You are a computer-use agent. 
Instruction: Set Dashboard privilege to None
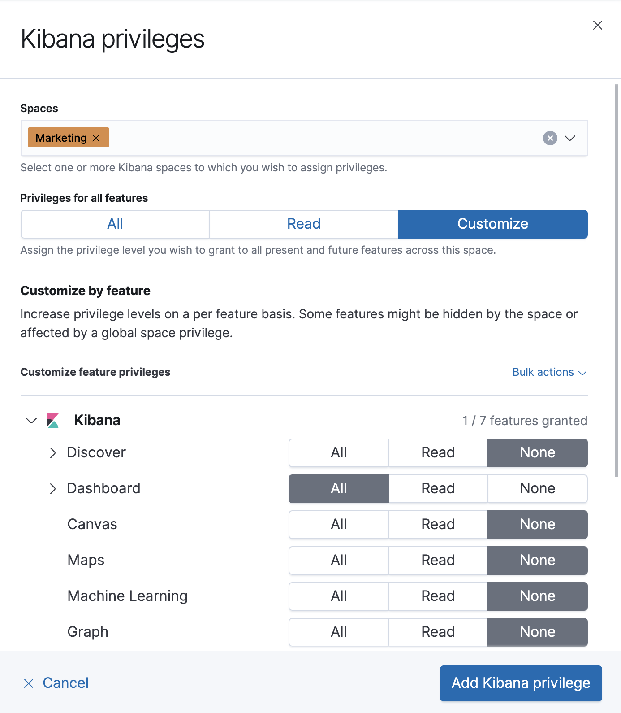pyautogui.click(x=537, y=489)
